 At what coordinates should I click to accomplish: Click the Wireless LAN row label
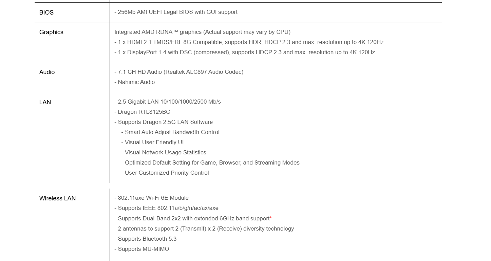coord(57,198)
